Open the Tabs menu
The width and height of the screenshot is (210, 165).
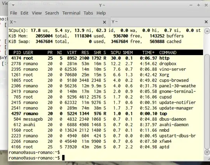pyautogui.click(x=88, y=13)
